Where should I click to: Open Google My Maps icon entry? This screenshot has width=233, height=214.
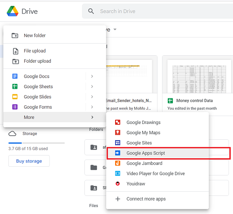click(x=117, y=132)
